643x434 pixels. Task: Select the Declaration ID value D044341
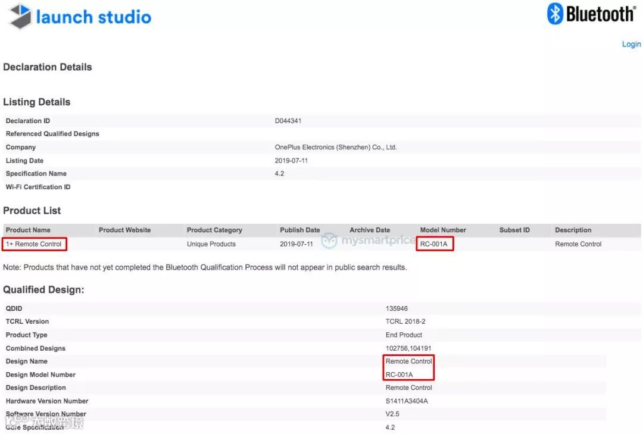pos(288,121)
